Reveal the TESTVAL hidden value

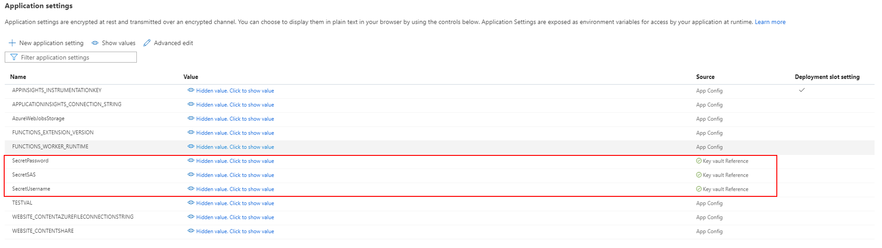coord(231,203)
